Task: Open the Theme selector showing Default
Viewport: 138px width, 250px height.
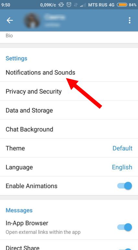Action: pyautogui.click(x=69, y=148)
